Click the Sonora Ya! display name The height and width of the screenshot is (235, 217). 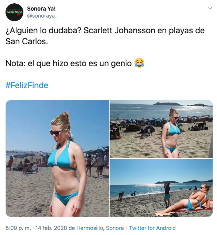pyautogui.click(x=41, y=9)
